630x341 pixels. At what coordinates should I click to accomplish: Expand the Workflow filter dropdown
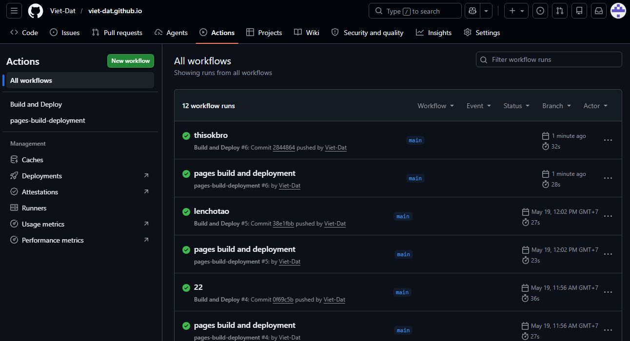click(x=435, y=106)
